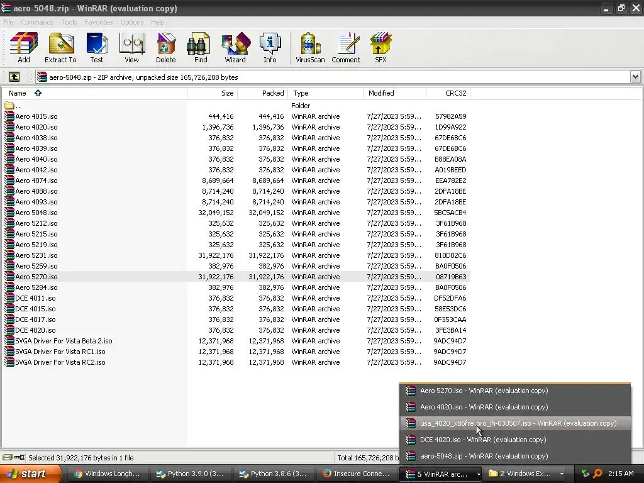The height and width of the screenshot is (483, 644).
Task: Click the SVGA Driver For Vista RC2.iso icon
Action: click(9, 362)
